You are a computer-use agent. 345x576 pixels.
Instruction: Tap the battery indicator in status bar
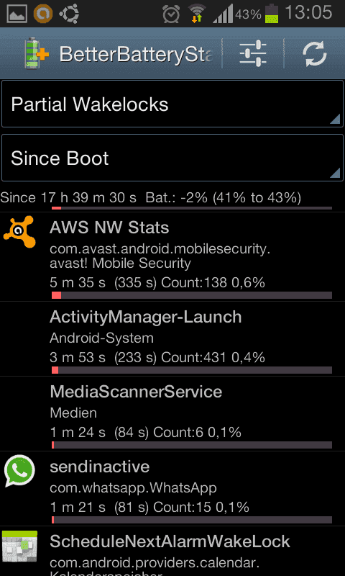(x=272, y=14)
